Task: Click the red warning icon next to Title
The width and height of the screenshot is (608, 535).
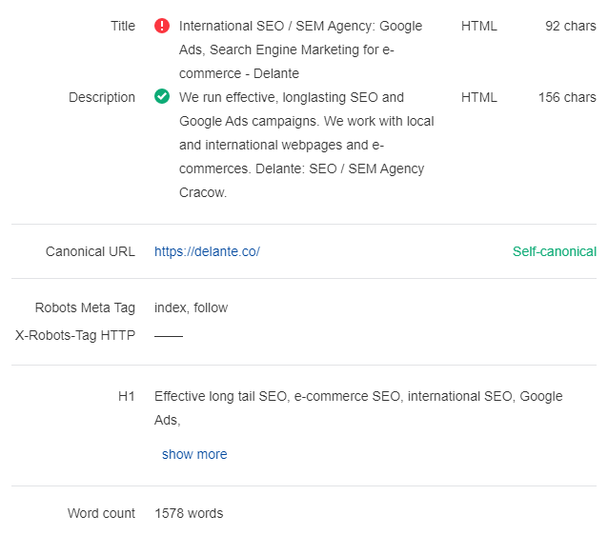Action: [162, 26]
